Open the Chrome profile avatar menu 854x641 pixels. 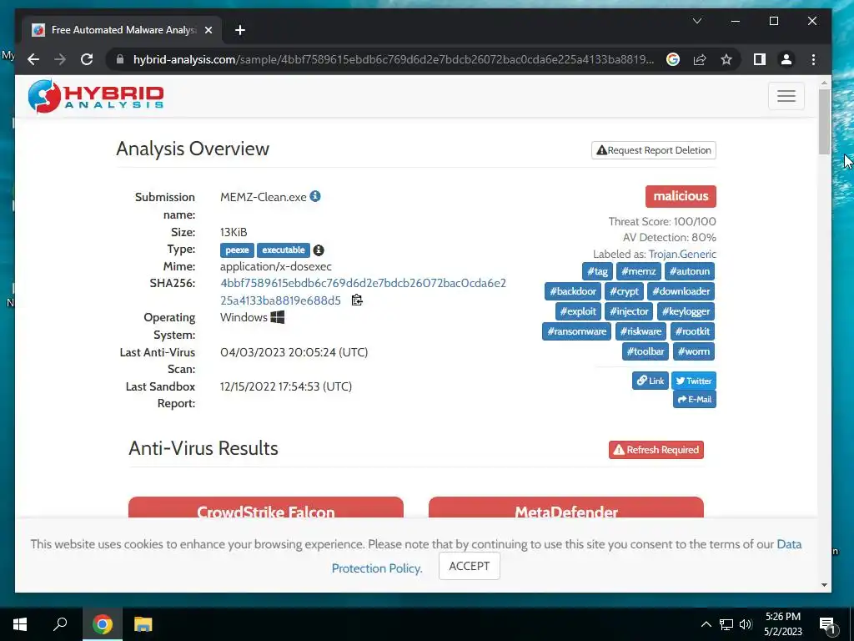pos(786,59)
